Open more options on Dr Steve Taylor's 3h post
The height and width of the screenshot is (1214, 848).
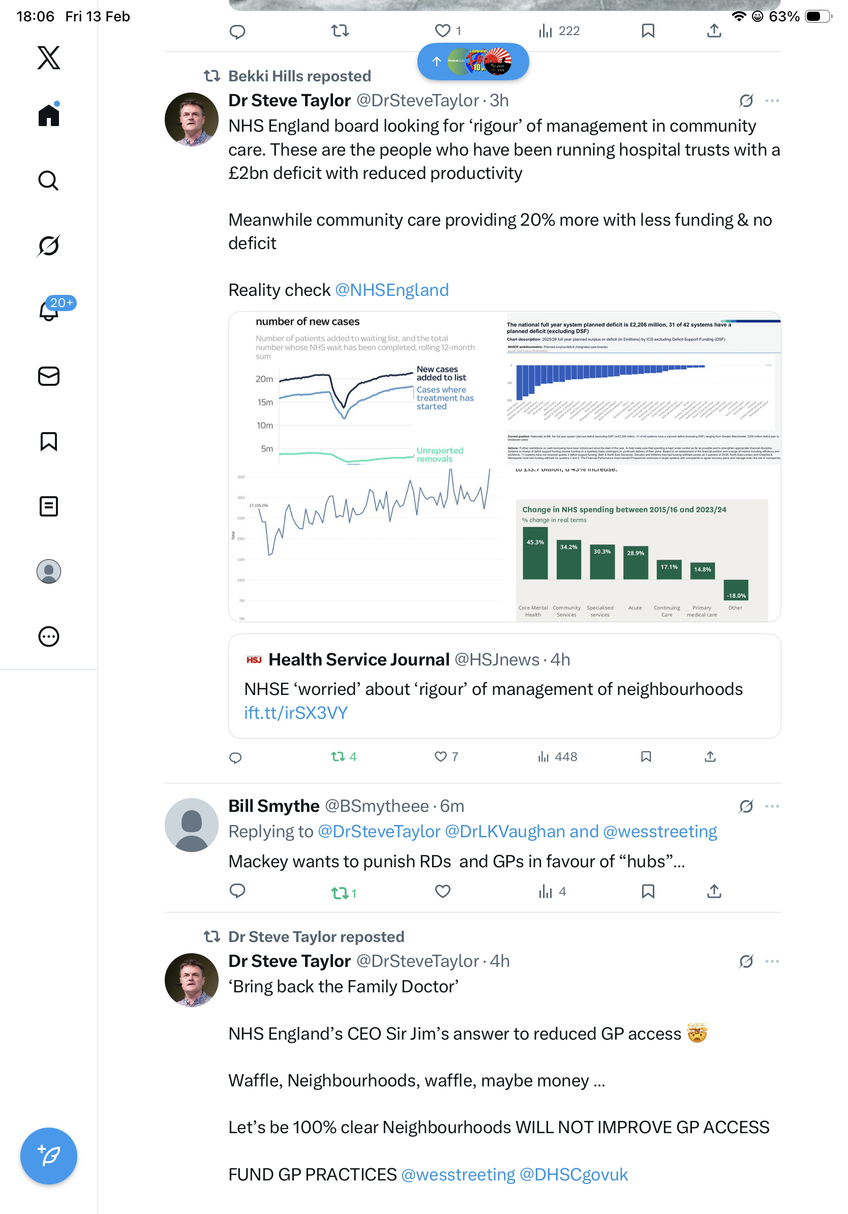tap(772, 101)
